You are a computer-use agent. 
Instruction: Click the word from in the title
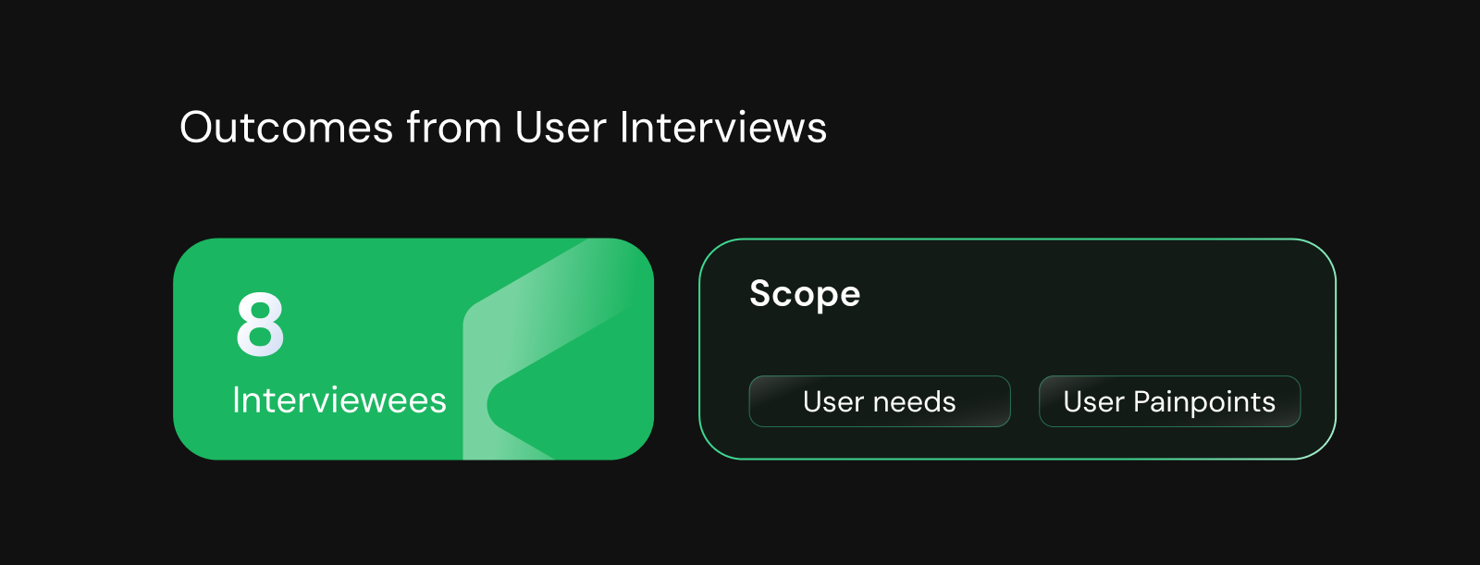coord(453,128)
